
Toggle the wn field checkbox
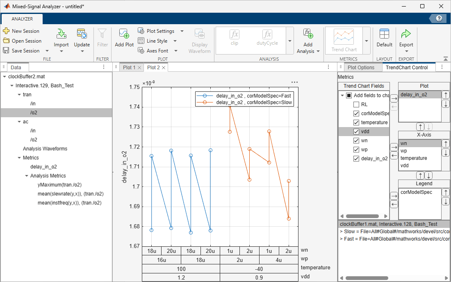(356, 141)
